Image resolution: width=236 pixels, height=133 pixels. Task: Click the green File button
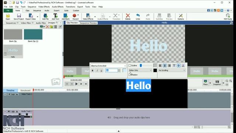[8, 11]
